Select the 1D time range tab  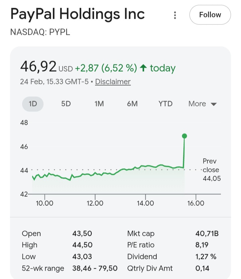pos(33,104)
